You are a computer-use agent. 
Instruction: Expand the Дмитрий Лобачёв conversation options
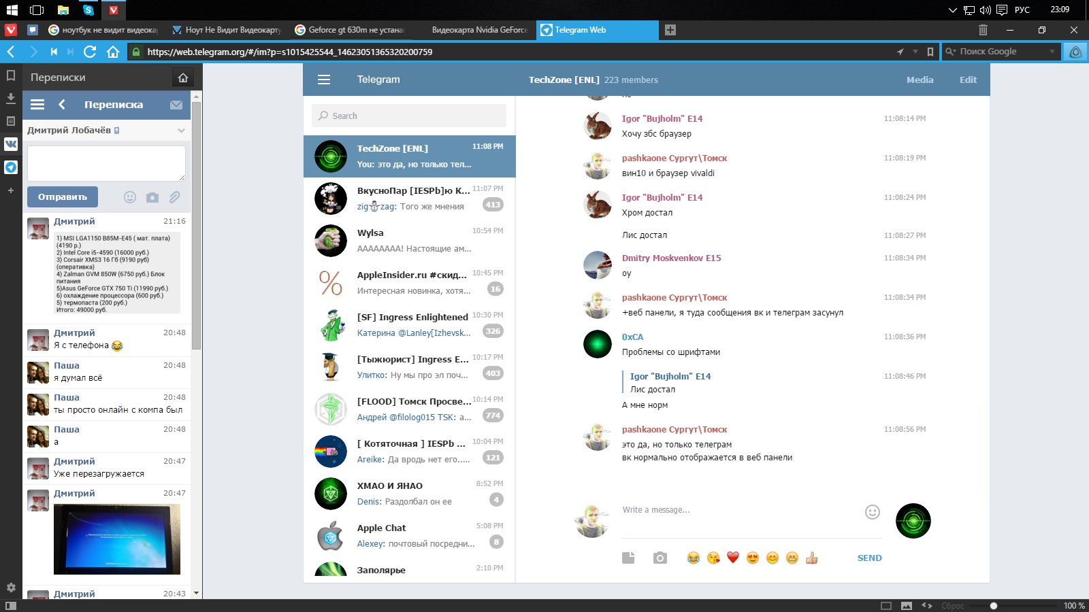pyautogui.click(x=181, y=131)
